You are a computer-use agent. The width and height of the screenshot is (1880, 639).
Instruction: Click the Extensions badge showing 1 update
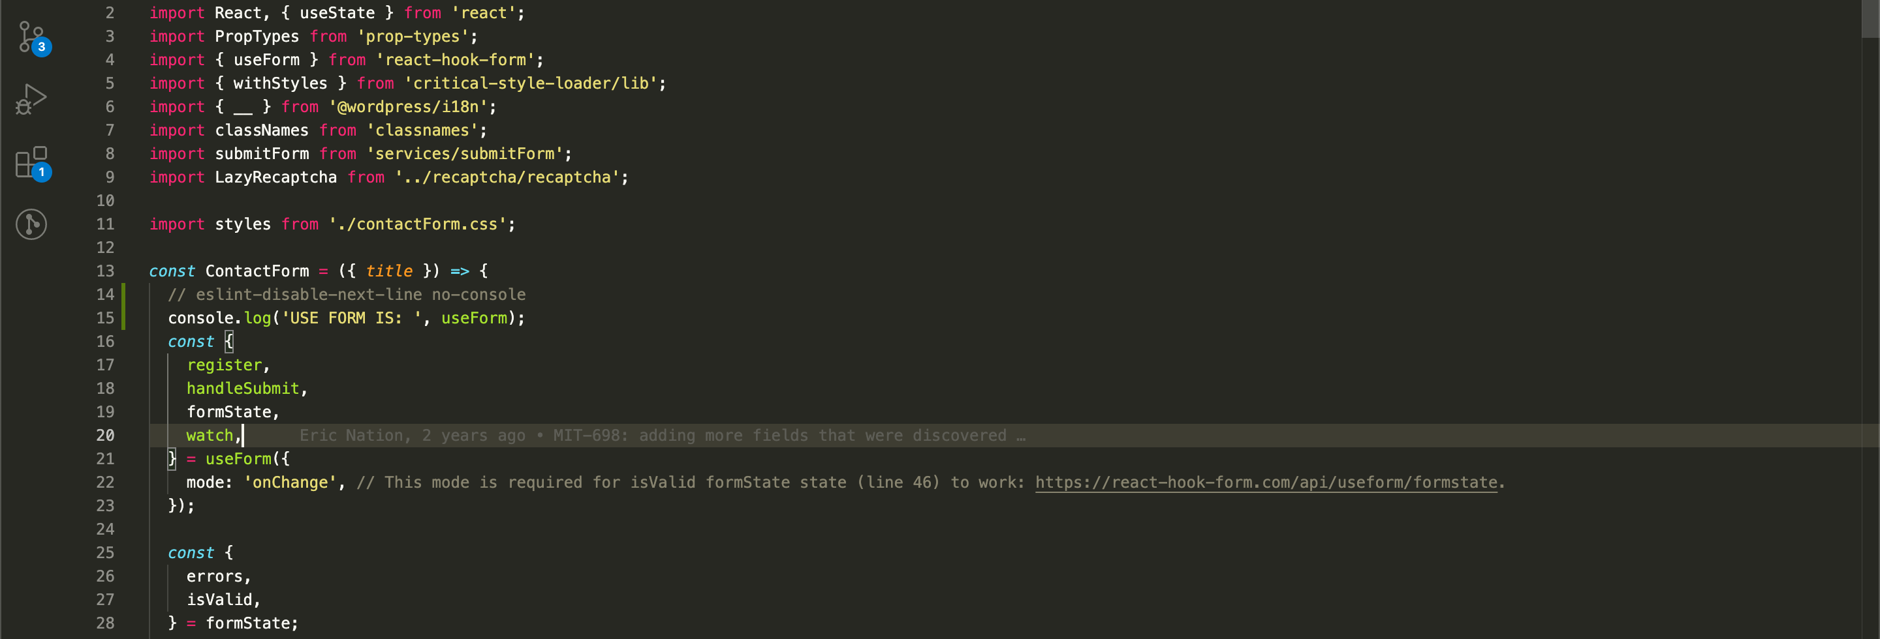(x=42, y=173)
